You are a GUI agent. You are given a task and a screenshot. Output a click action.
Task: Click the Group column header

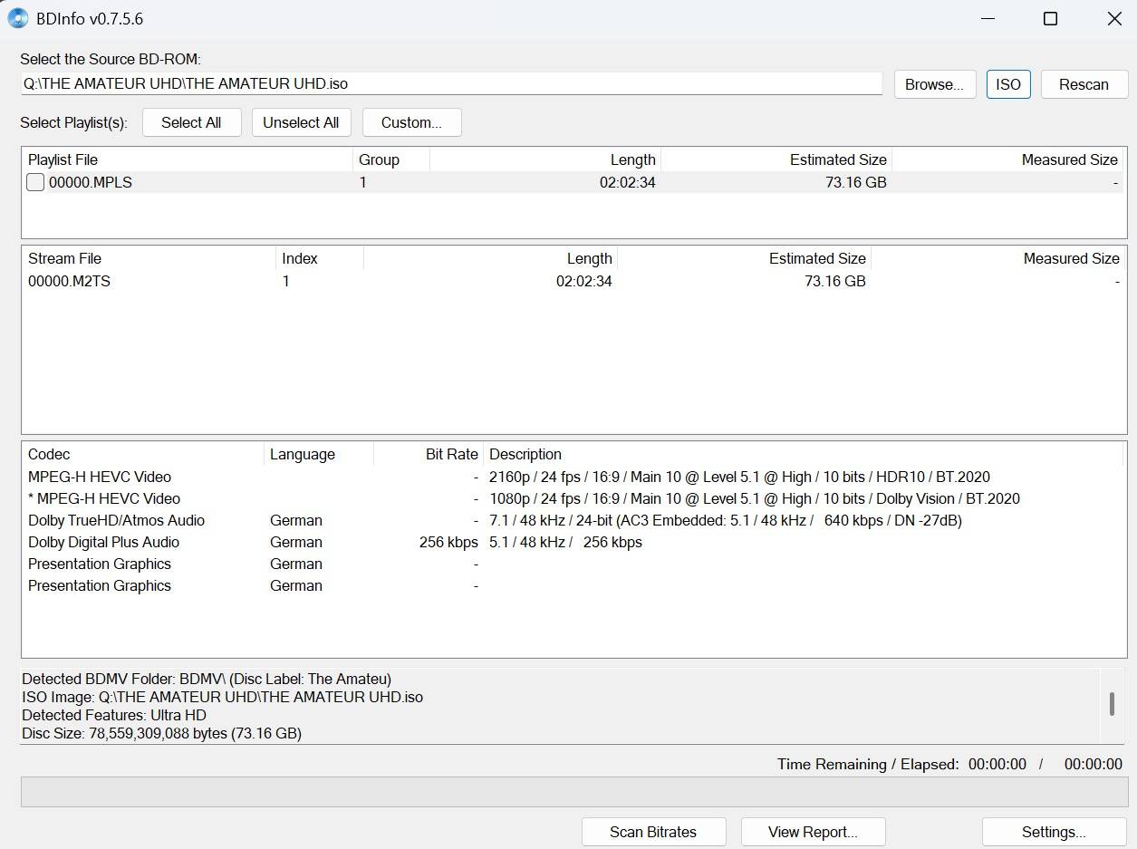391,159
